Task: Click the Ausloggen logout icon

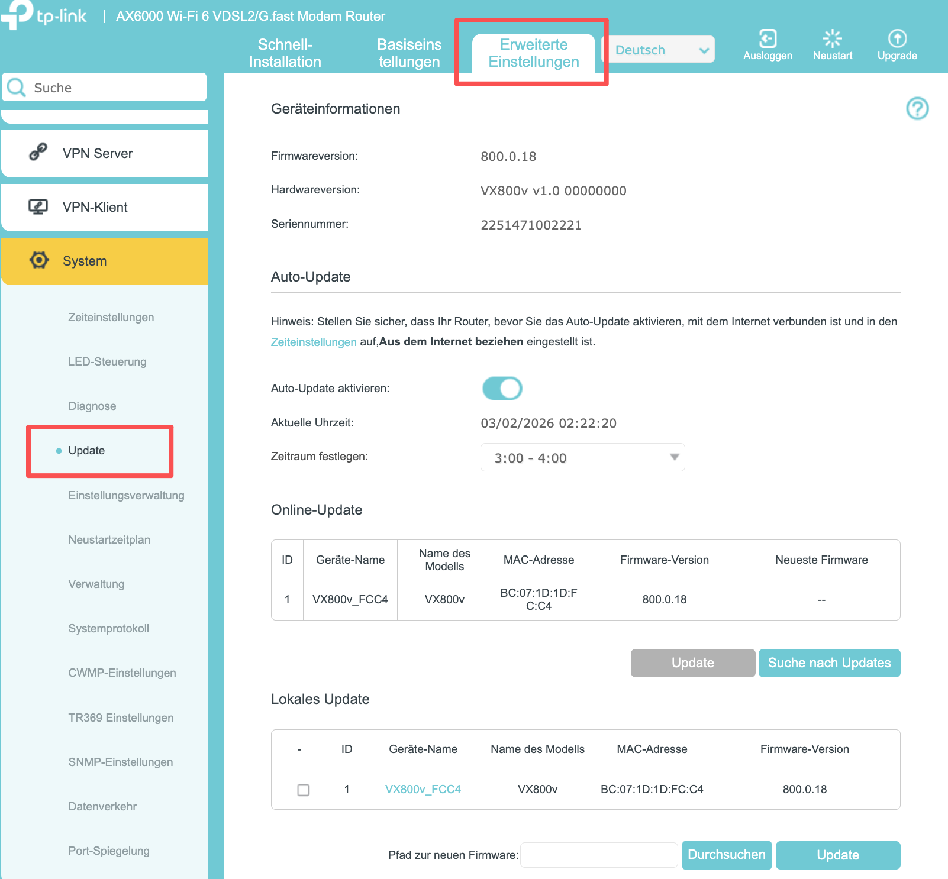Action: point(768,38)
